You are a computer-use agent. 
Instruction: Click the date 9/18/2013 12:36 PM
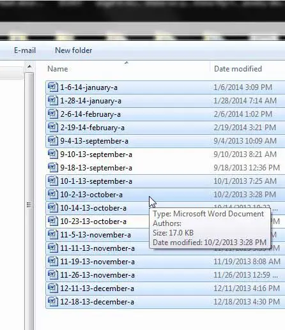247,168
